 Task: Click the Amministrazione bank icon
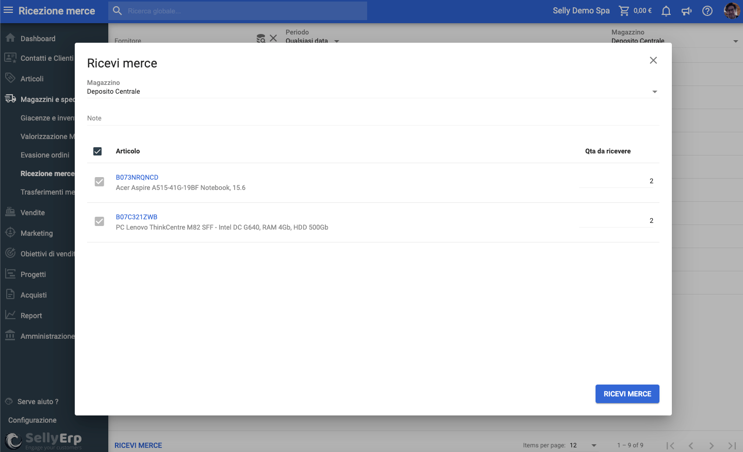coord(10,335)
